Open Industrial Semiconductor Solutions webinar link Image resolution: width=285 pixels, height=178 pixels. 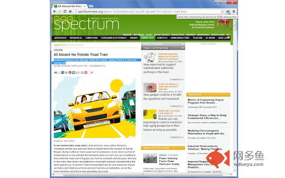[x=206, y=147]
